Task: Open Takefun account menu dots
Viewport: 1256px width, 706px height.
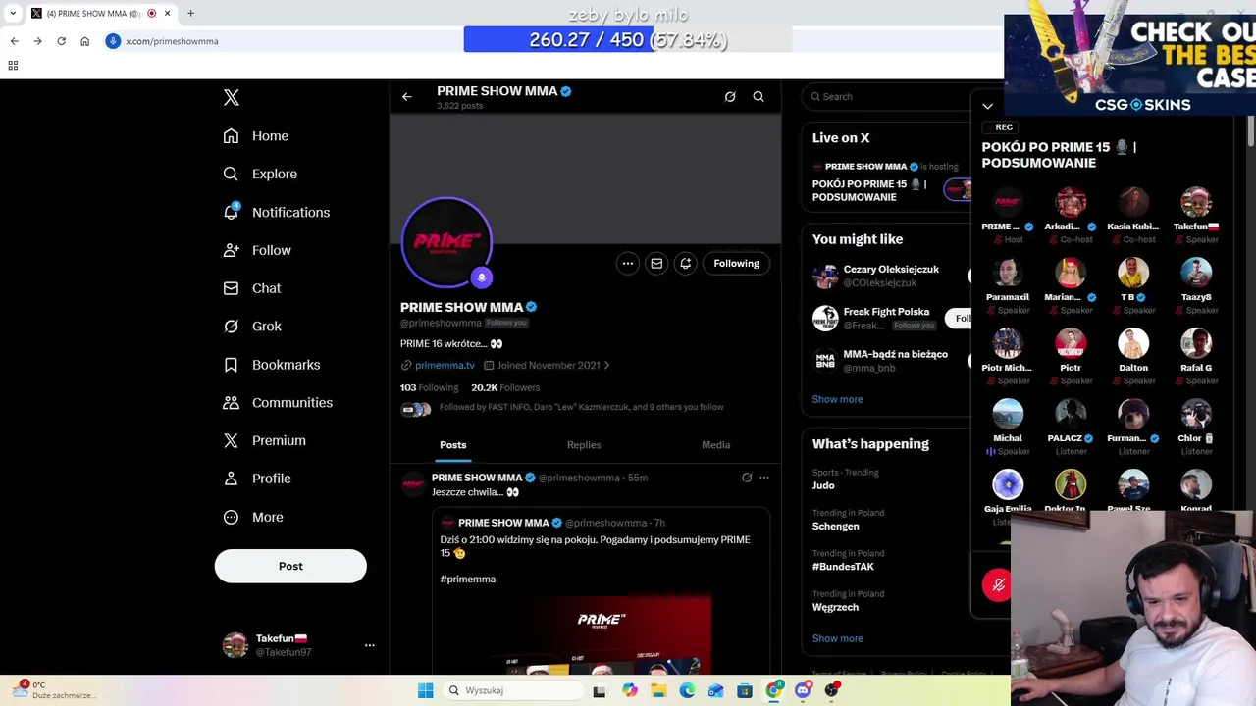Action: tap(370, 645)
